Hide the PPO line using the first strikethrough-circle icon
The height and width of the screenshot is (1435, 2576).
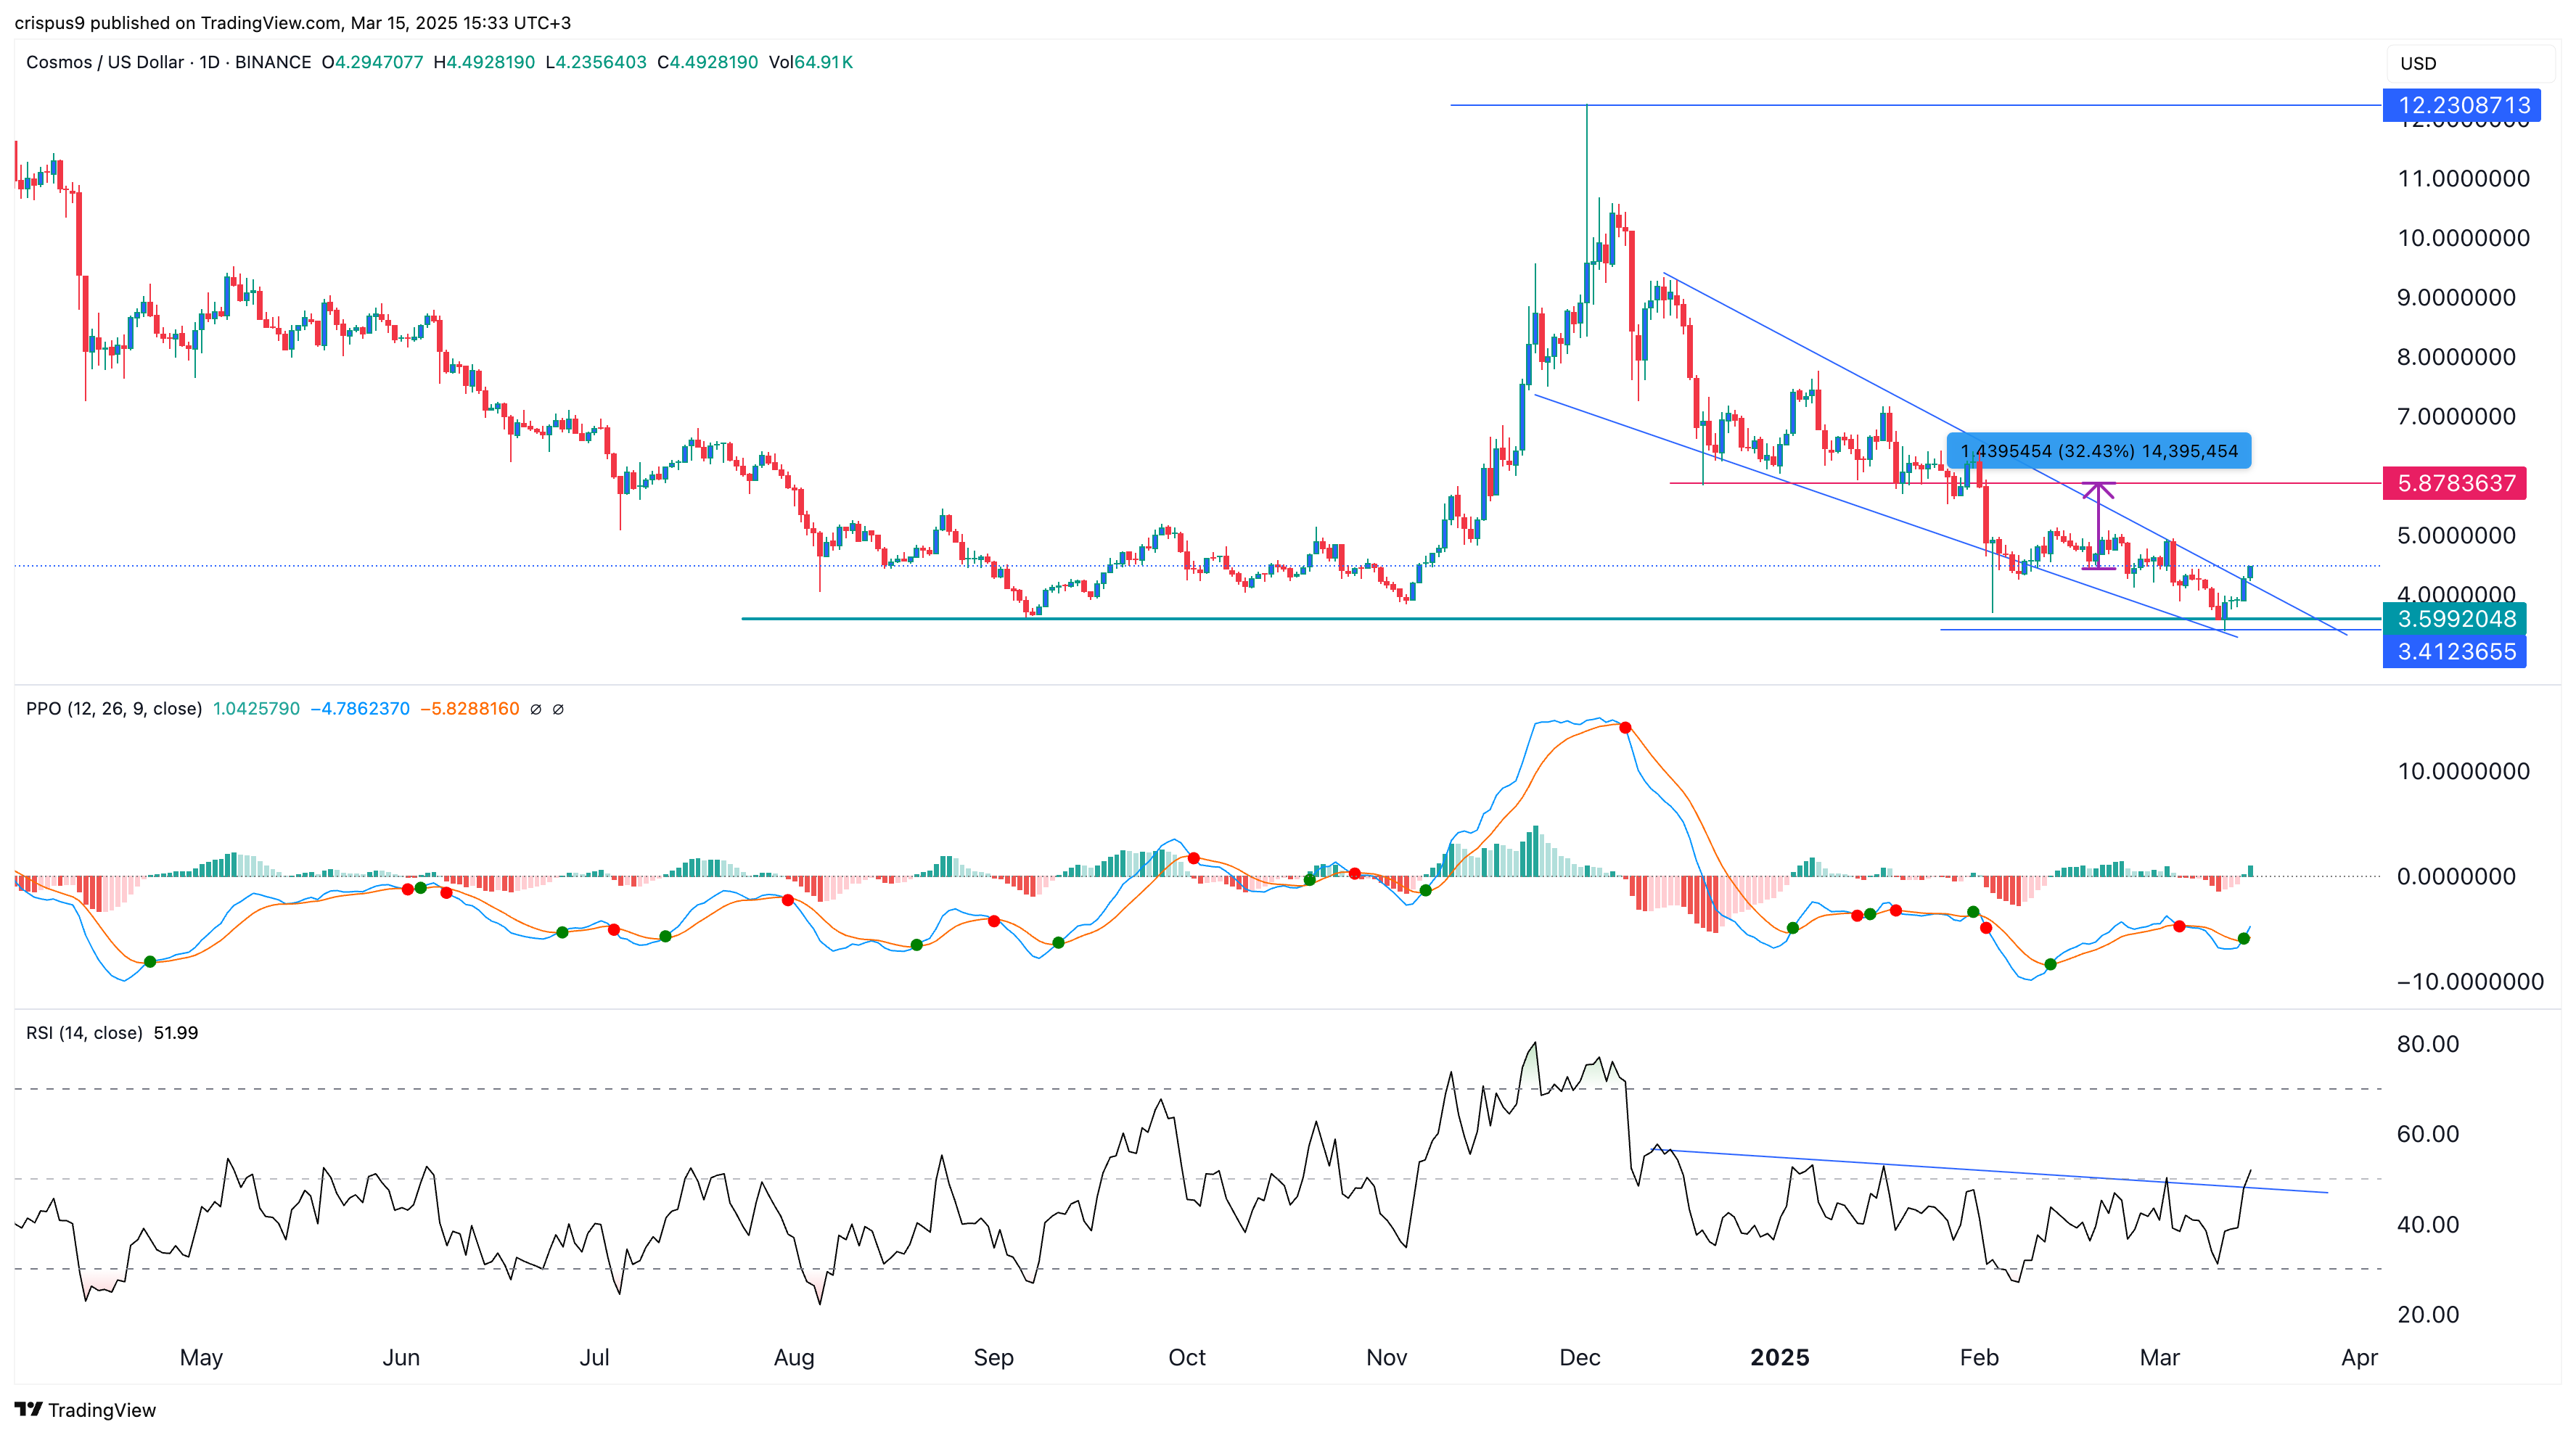point(536,709)
